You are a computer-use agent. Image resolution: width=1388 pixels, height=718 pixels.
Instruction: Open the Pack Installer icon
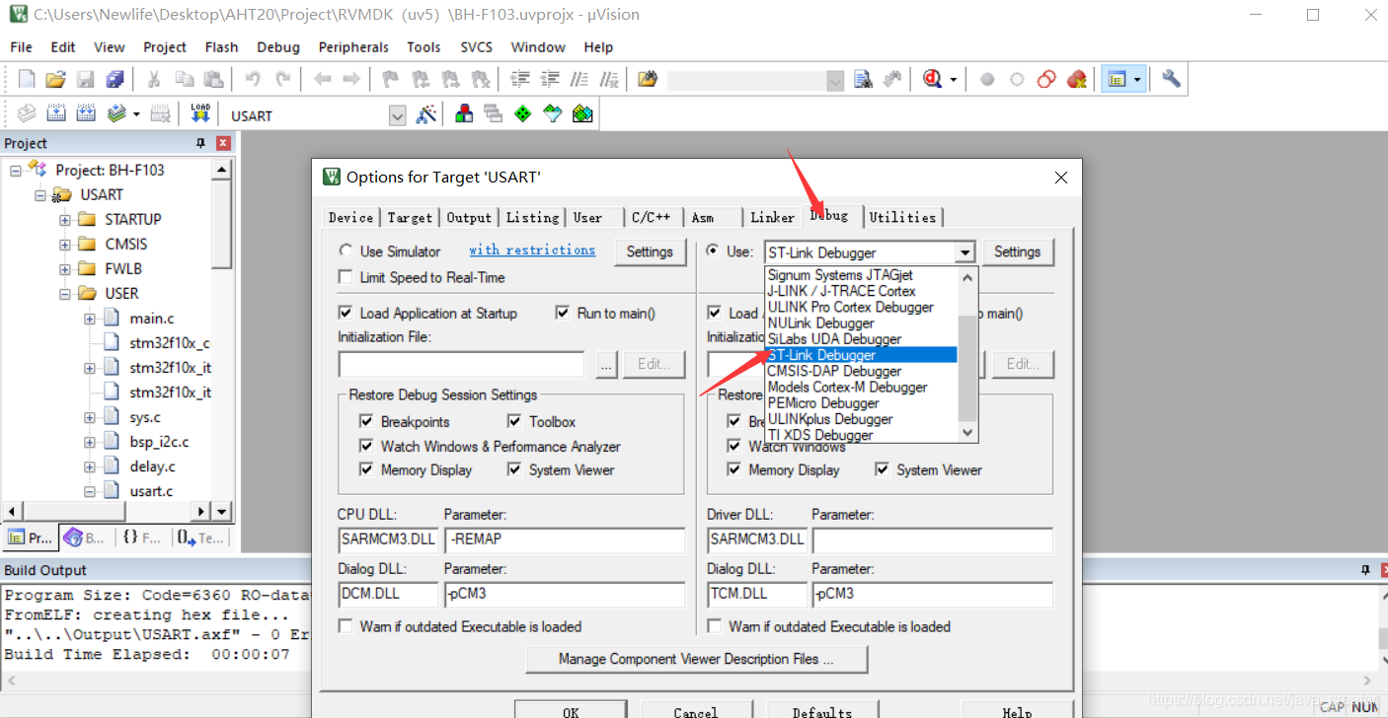point(582,114)
